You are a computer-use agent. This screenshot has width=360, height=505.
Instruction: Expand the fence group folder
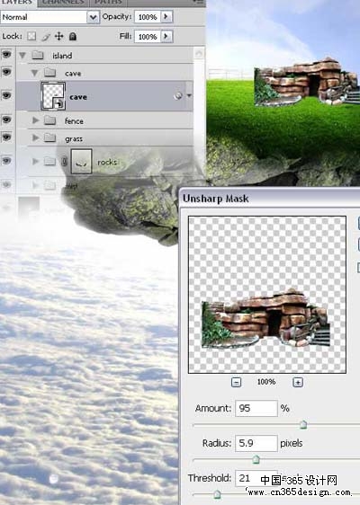[x=35, y=120]
